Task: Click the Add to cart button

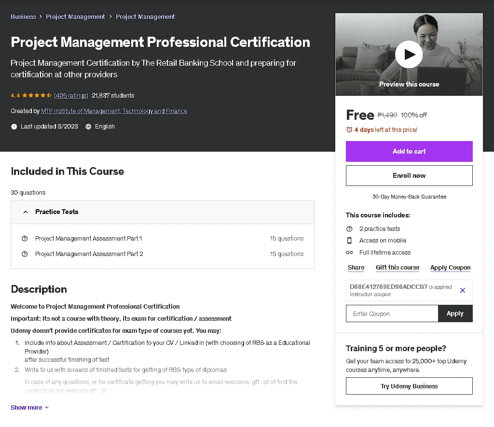Action: pos(409,151)
